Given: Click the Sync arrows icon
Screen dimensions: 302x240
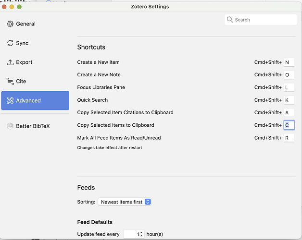Looking at the screenshot, I should pos(10,43).
